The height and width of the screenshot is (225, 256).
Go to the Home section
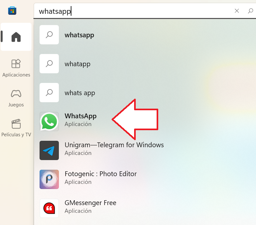coord(16,37)
